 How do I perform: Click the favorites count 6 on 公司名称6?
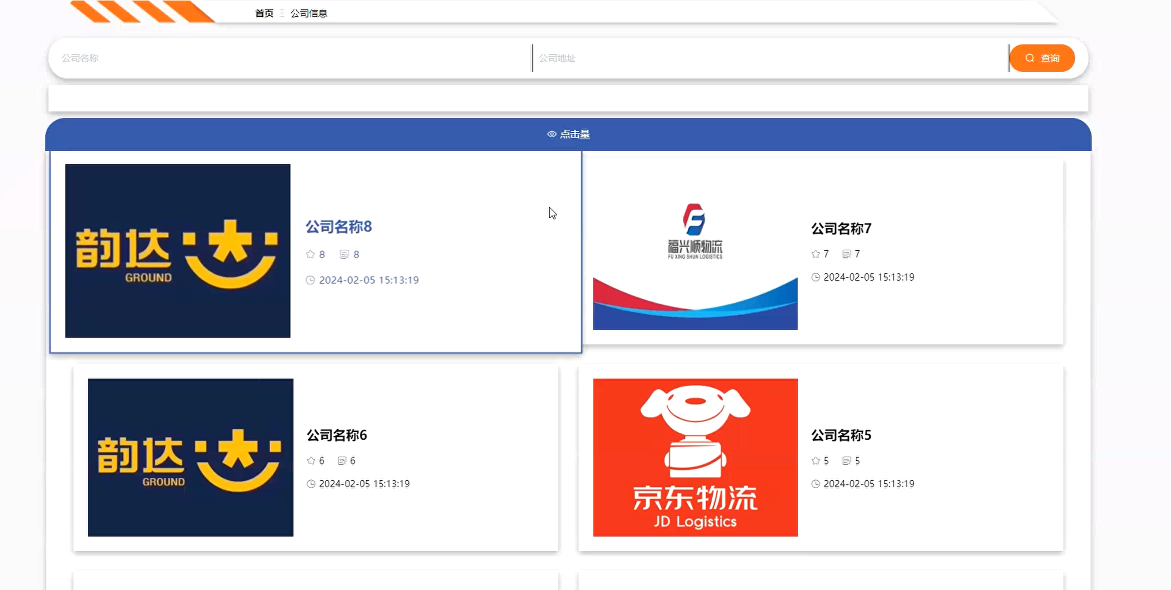pos(321,460)
